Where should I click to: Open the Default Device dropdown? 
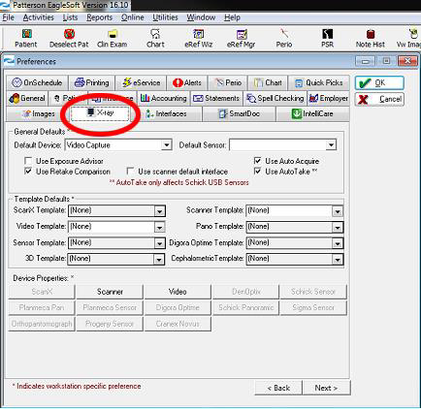[167, 145]
